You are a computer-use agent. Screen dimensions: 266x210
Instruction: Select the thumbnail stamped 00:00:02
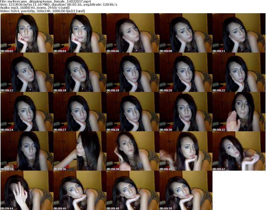coord(27,33)
